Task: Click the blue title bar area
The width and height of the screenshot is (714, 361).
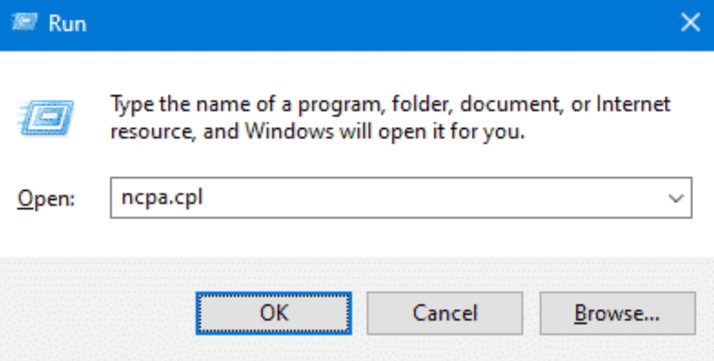Action: pyautogui.click(x=364, y=23)
